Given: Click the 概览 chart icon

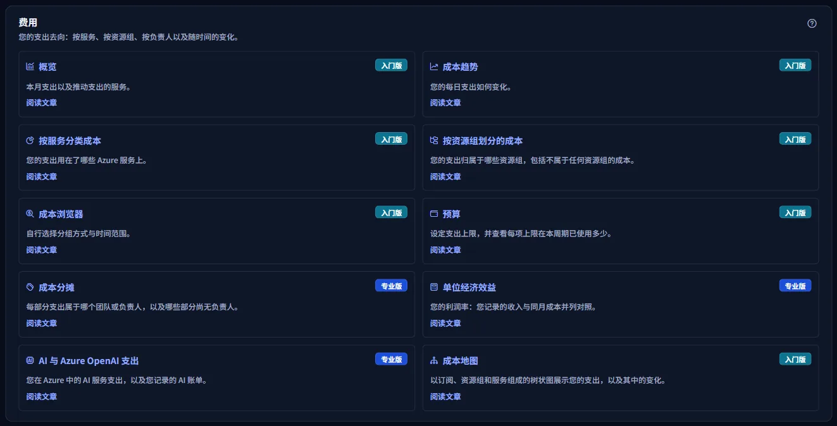Looking at the screenshot, I should [30, 66].
